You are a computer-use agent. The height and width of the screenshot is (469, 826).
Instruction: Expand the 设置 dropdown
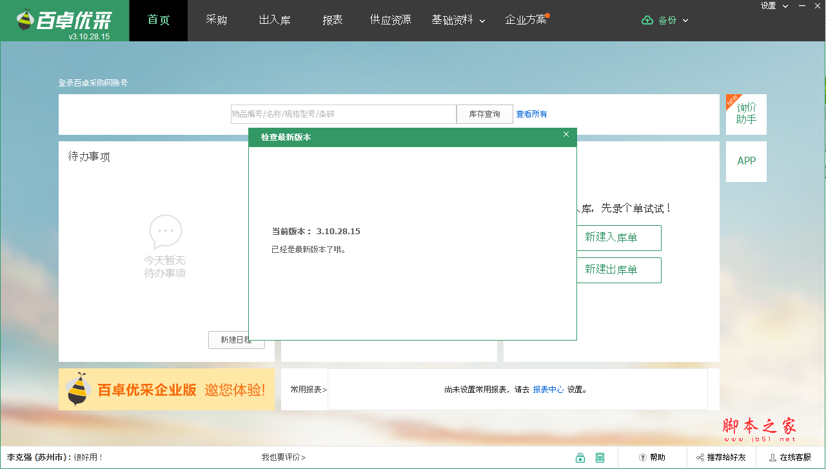point(774,6)
